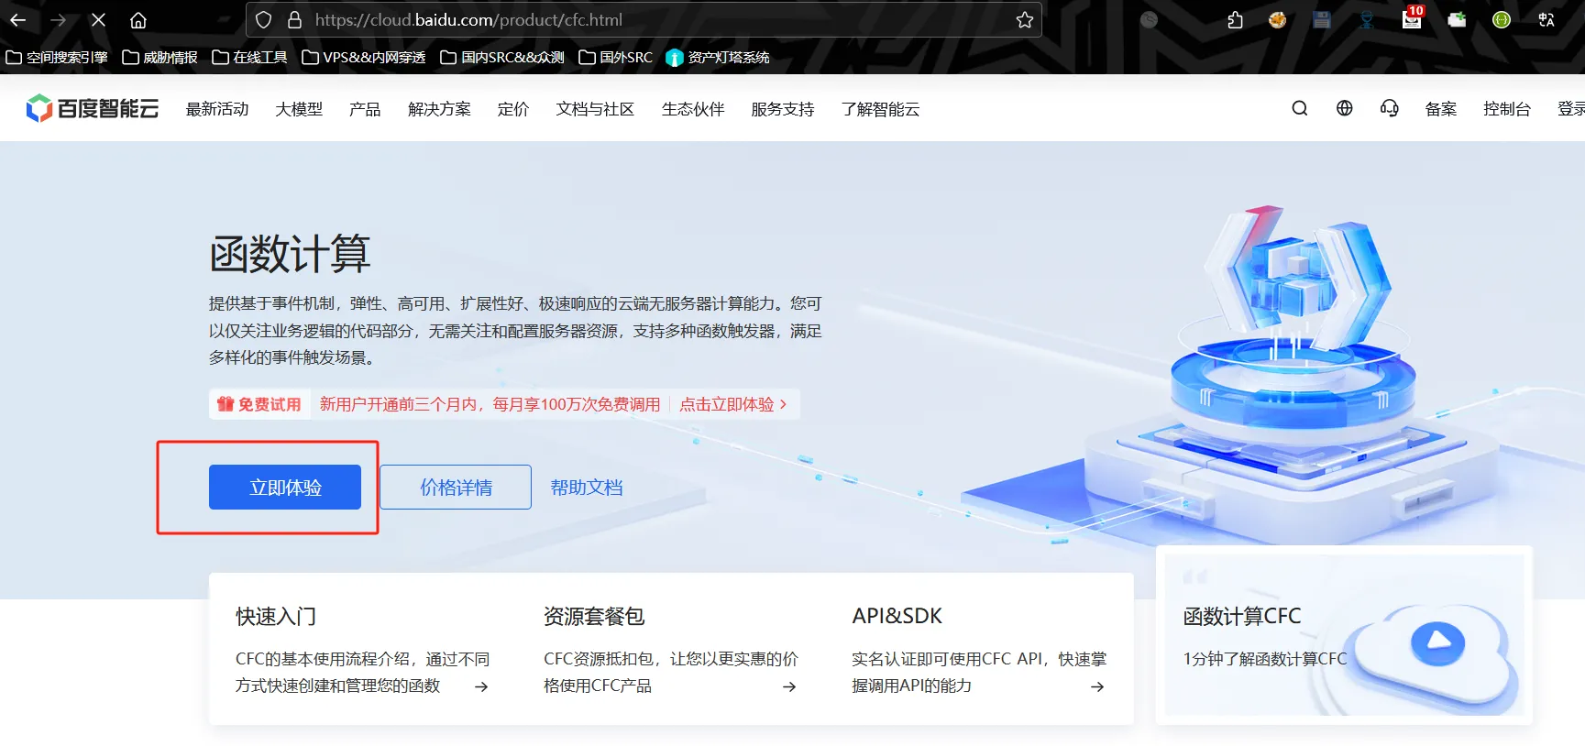The height and width of the screenshot is (746, 1585).
Task: Go back with the browser back arrow
Action: tap(18, 20)
